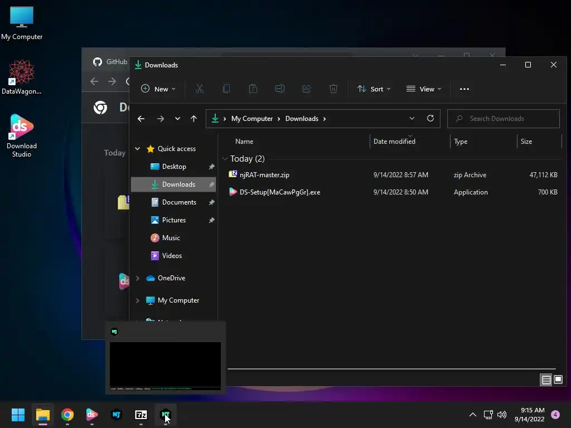
Task: Open Download Studio taskbar icon
Action: (92, 415)
